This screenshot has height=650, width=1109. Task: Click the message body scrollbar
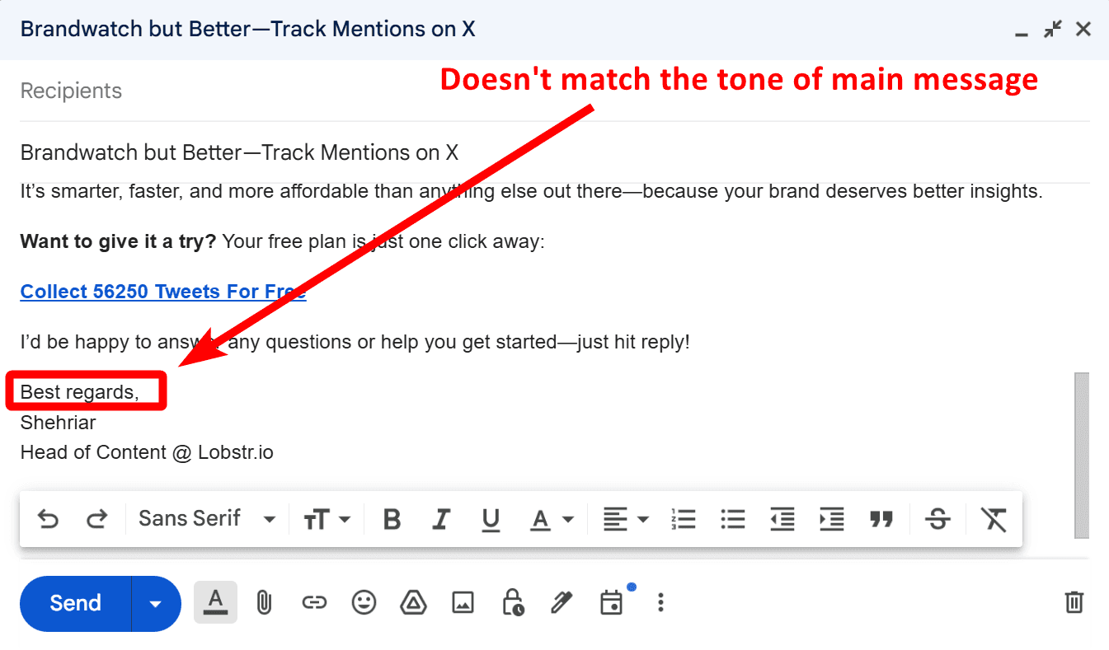(x=1082, y=456)
